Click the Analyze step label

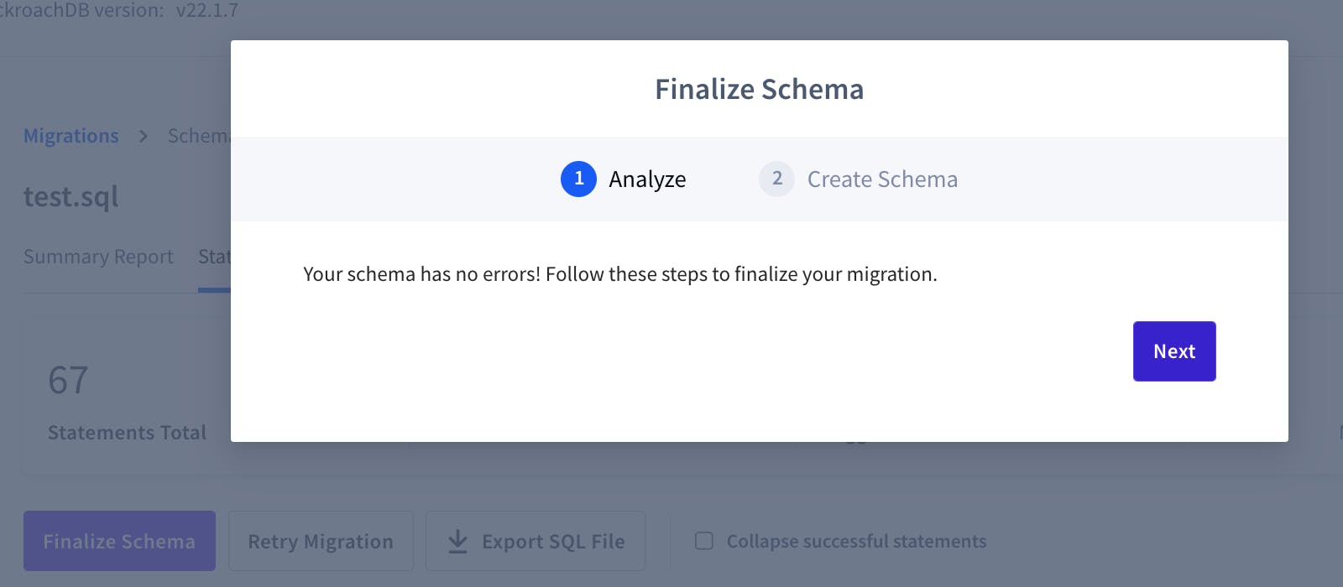pos(647,179)
